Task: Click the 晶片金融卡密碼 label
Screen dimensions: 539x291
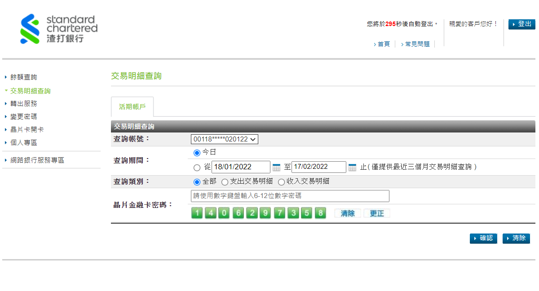Action: coord(143,205)
